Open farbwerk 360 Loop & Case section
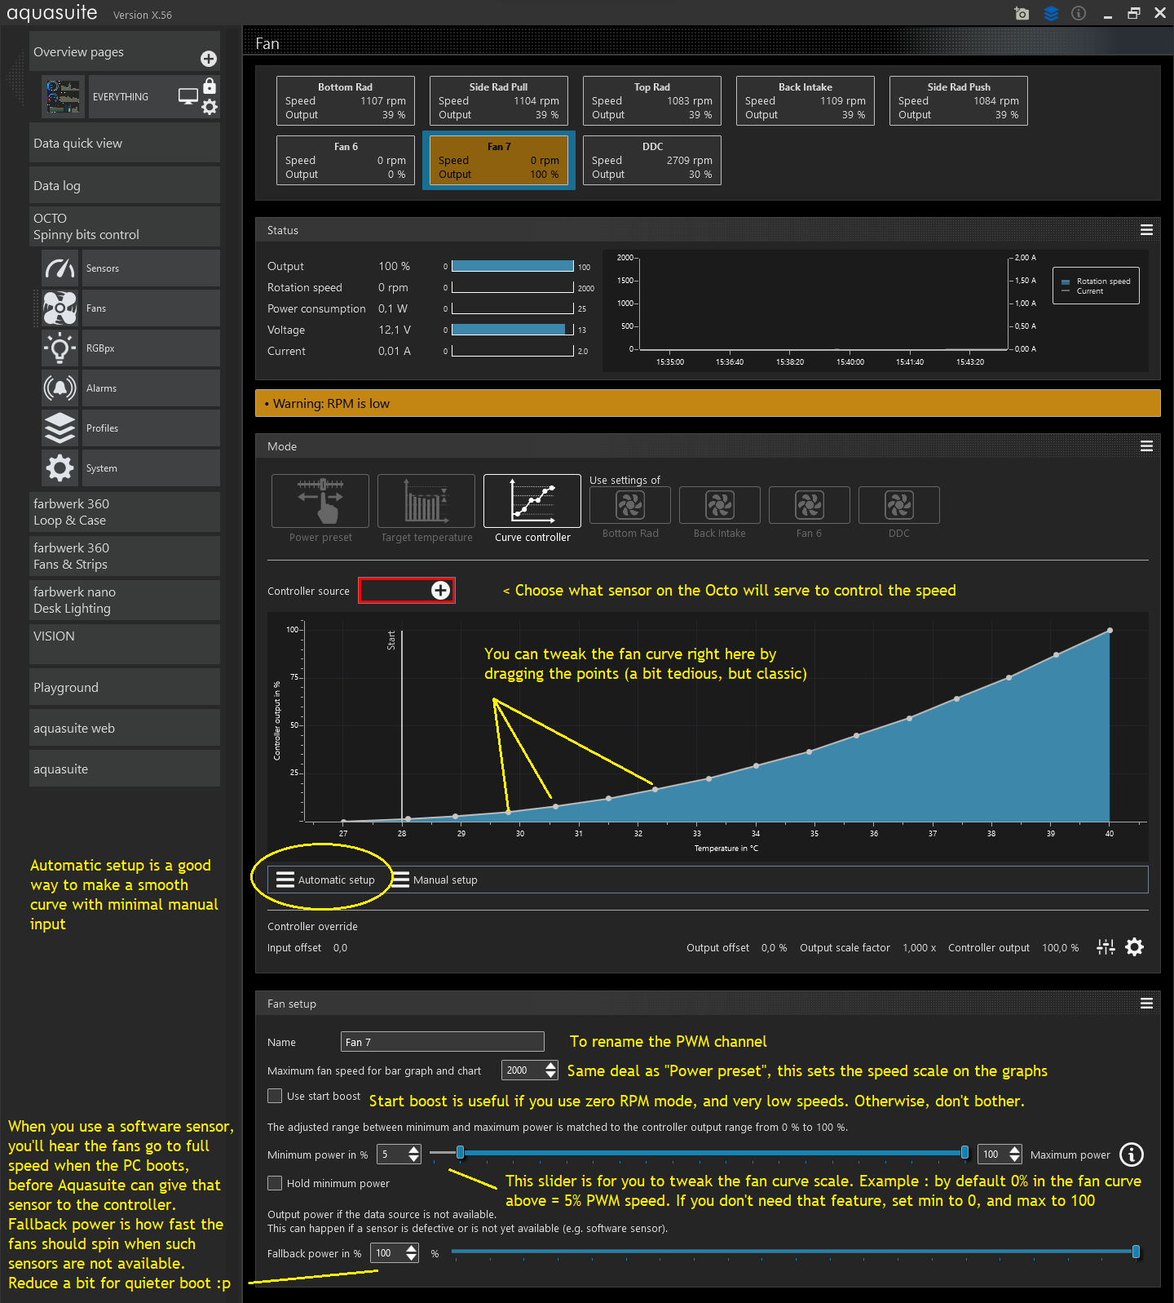 [x=125, y=512]
